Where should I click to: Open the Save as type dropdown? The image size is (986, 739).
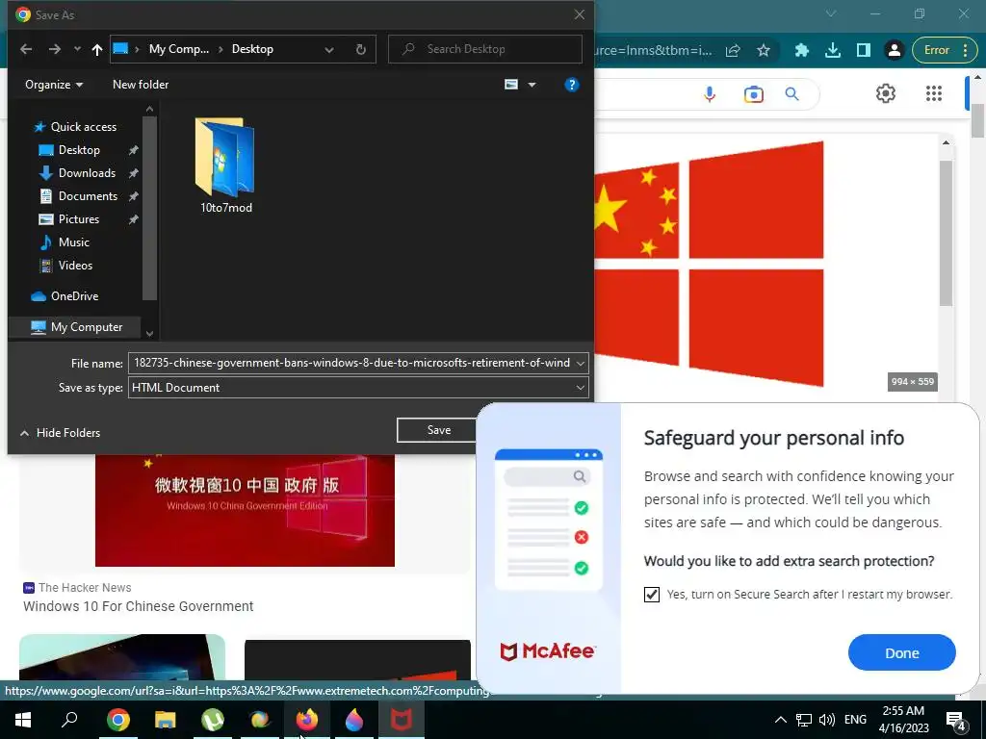click(x=358, y=387)
